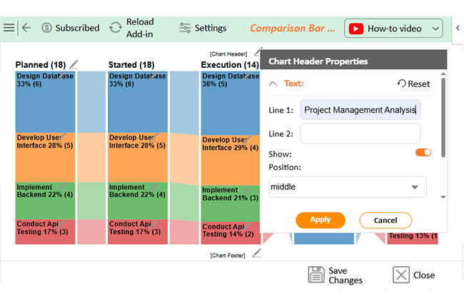Expand the How-to video dropdown
Image resolution: width=464 pixels, height=307 pixels.
(436, 29)
